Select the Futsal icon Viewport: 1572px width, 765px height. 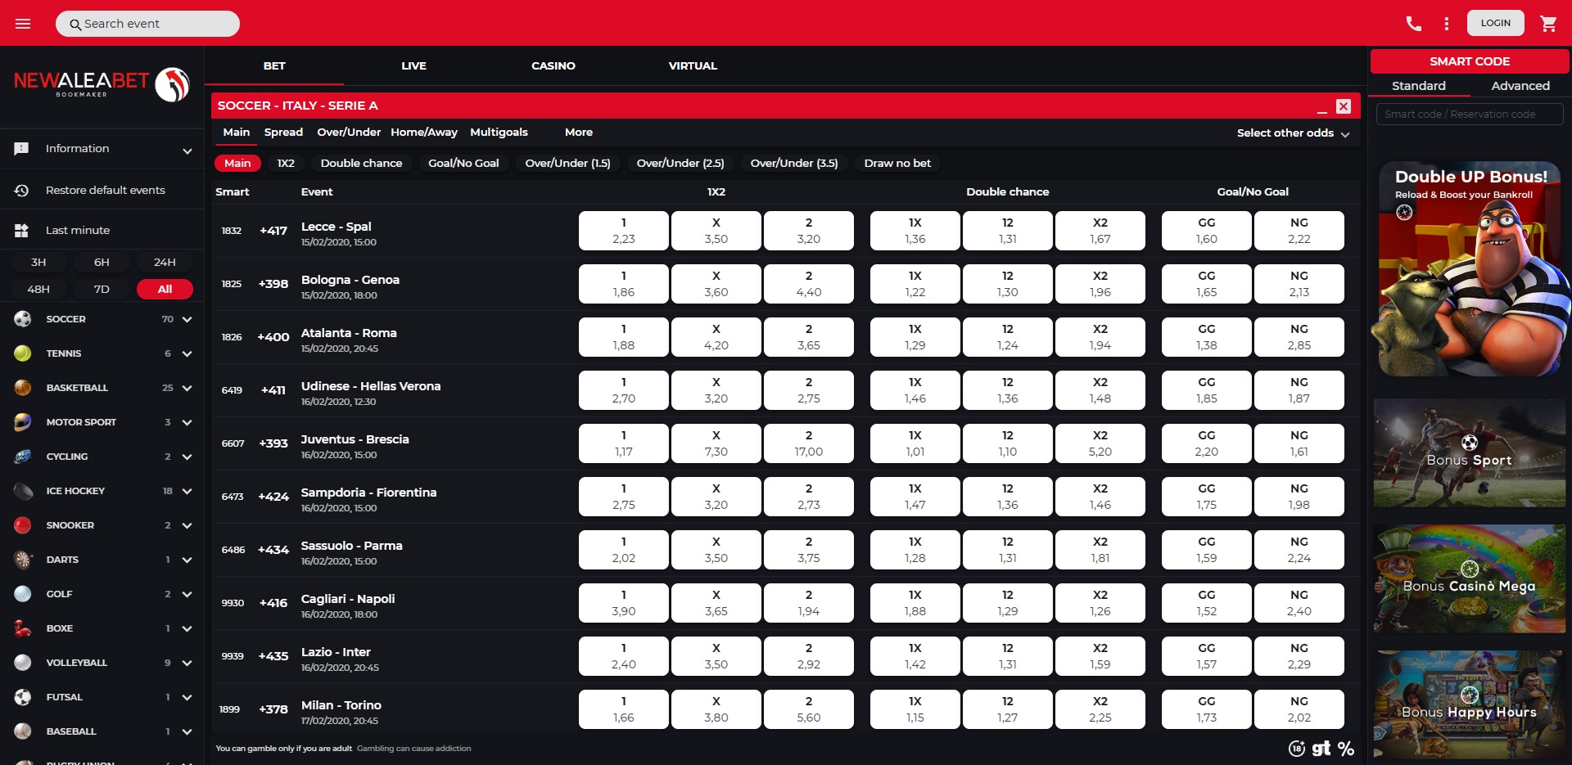point(23,697)
